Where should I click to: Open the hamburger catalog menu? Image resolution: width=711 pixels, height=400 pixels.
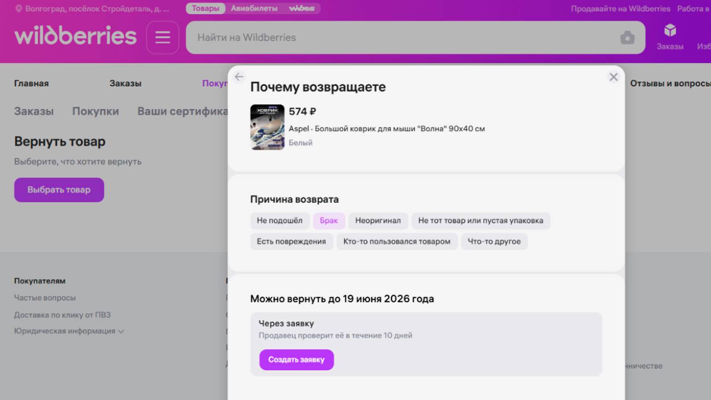(163, 37)
